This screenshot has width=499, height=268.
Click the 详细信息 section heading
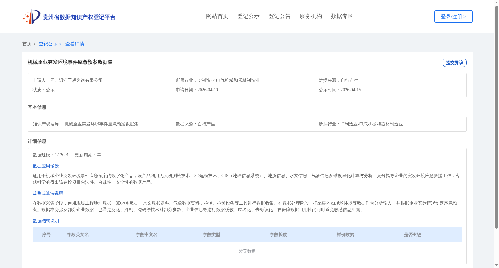37,141
